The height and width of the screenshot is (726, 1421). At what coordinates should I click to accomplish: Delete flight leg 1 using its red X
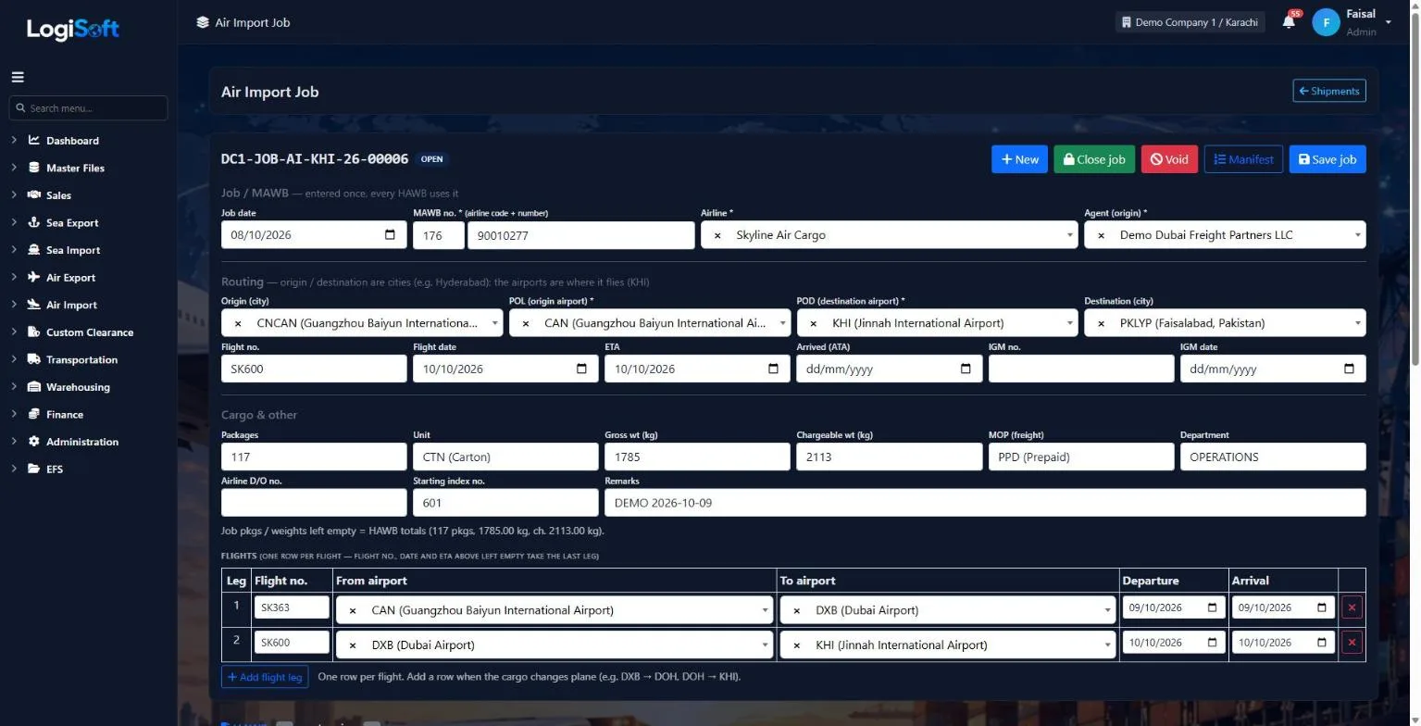point(1352,608)
